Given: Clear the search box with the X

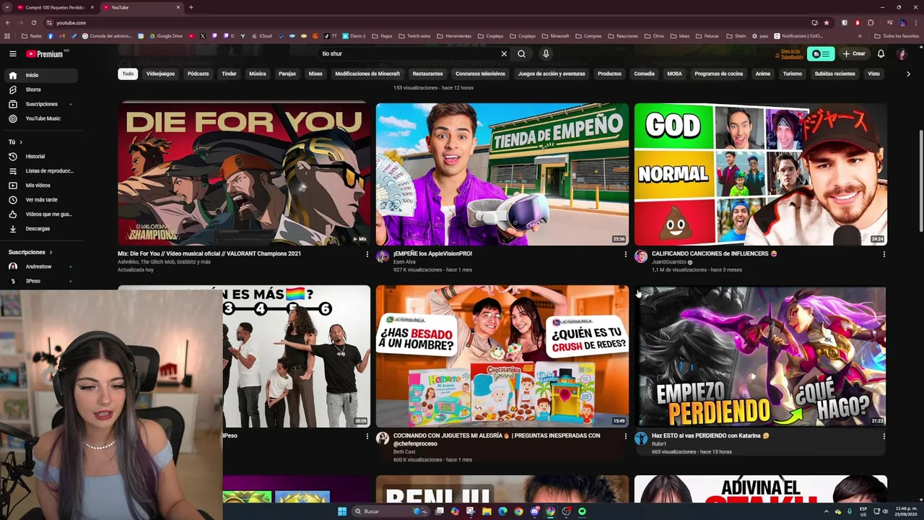Looking at the screenshot, I should pos(504,53).
